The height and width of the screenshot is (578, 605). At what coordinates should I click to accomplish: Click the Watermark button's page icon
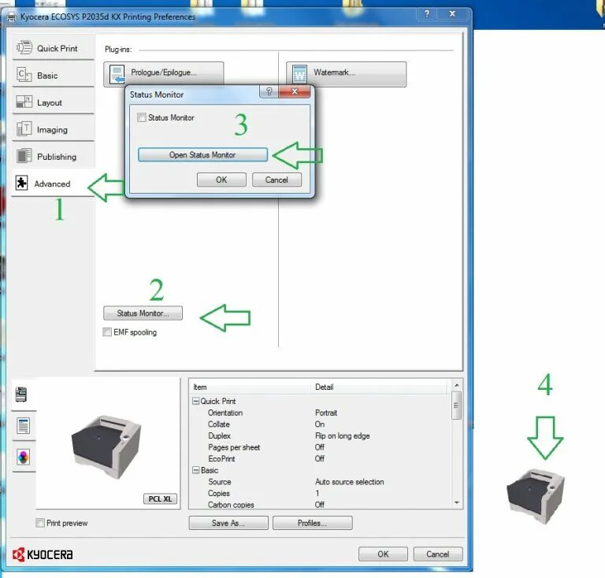tap(299, 74)
